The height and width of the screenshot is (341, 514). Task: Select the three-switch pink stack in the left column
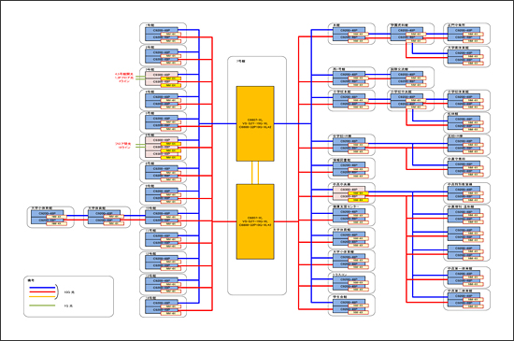(163, 147)
